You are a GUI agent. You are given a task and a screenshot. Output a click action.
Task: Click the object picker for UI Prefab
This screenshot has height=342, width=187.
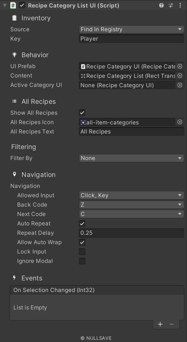(180, 66)
